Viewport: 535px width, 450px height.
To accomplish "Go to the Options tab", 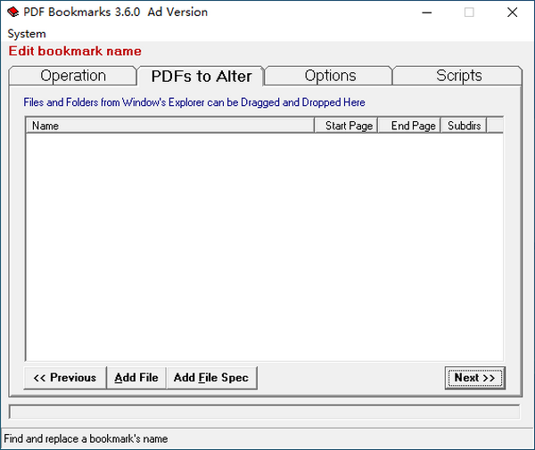I will coord(330,76).
